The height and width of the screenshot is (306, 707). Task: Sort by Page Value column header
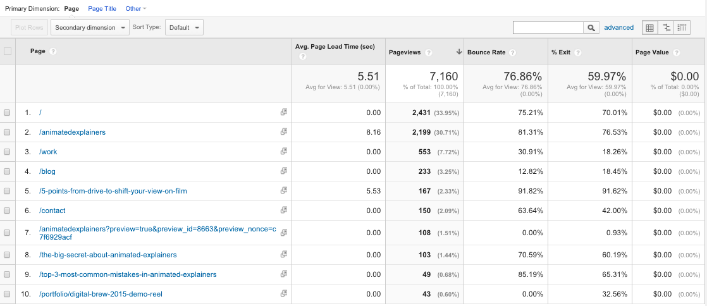click(x=653, y=52)
